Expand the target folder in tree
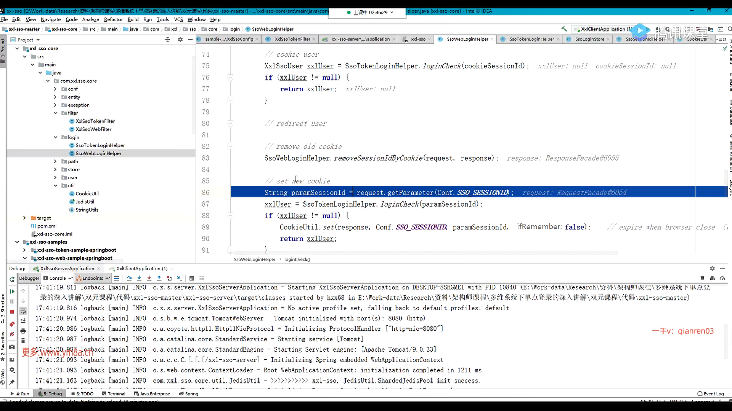Viewport: 732px width, 411px height. point(24,218)
